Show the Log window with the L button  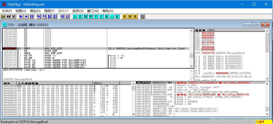tap(75, 17)
